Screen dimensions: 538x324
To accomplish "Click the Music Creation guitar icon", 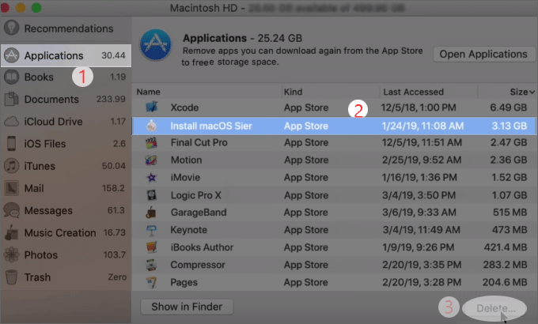I will point(12,232).
